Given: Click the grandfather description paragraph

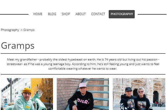Looking at the screenshot, I should click(x=83, y=64).
